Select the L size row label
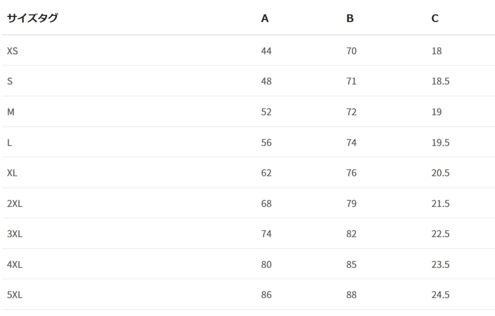The height and width of the screenshot is (316, 495). tap(9, 143)
